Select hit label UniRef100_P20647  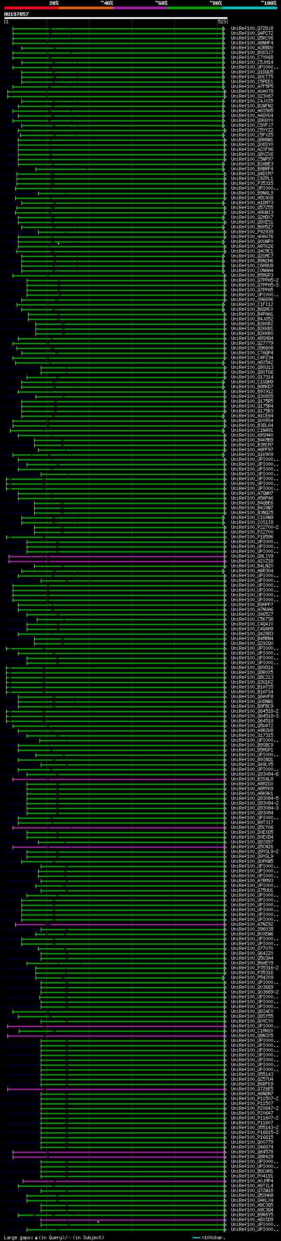[252, 1113]
